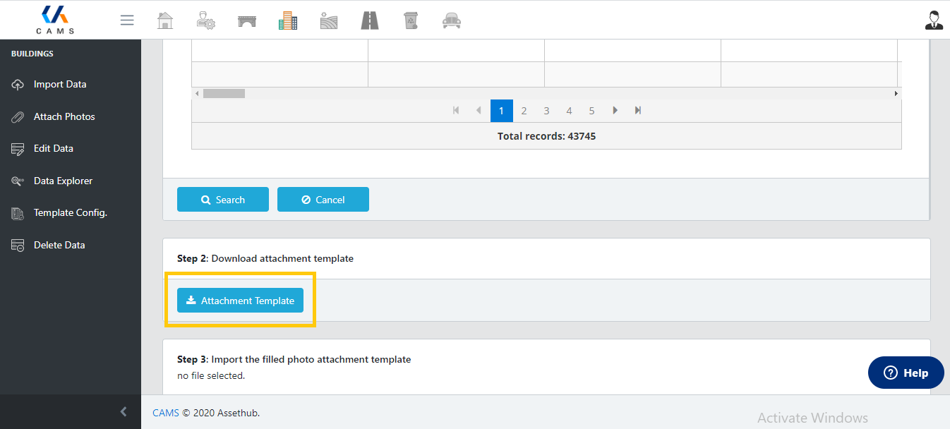The width and height of the screenshot is (950, 429).
Task: Click the Cancel button
Action: [x=323, y=200]
